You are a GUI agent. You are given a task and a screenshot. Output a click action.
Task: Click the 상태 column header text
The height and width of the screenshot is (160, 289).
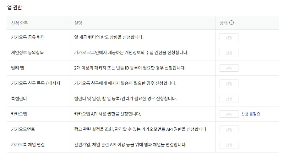224,23
